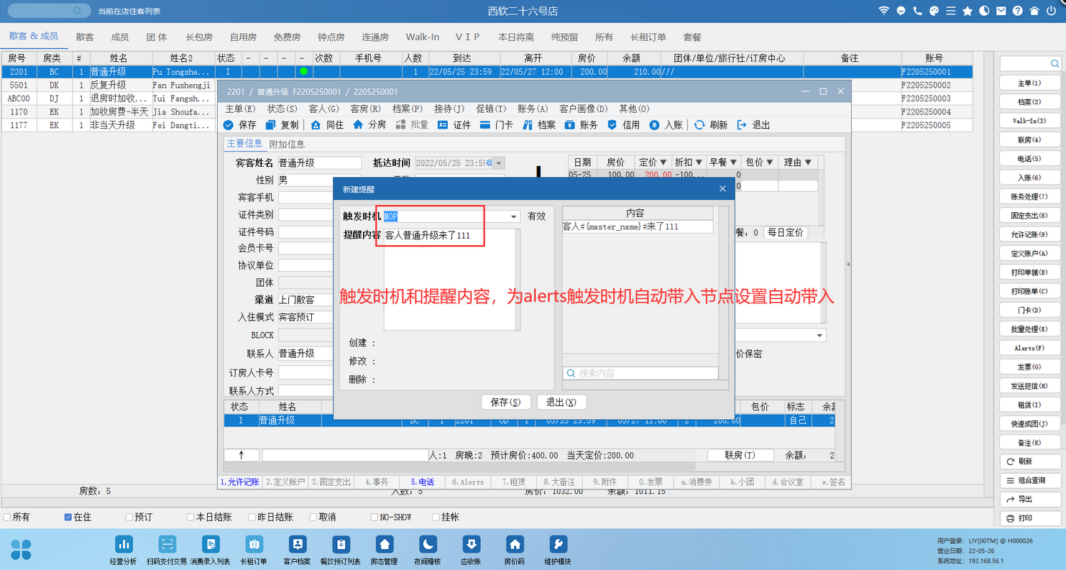Screen dimensions: 1066x570
Task: Click 保存 in the guest form toolbar
Action: tap(240, 124)
